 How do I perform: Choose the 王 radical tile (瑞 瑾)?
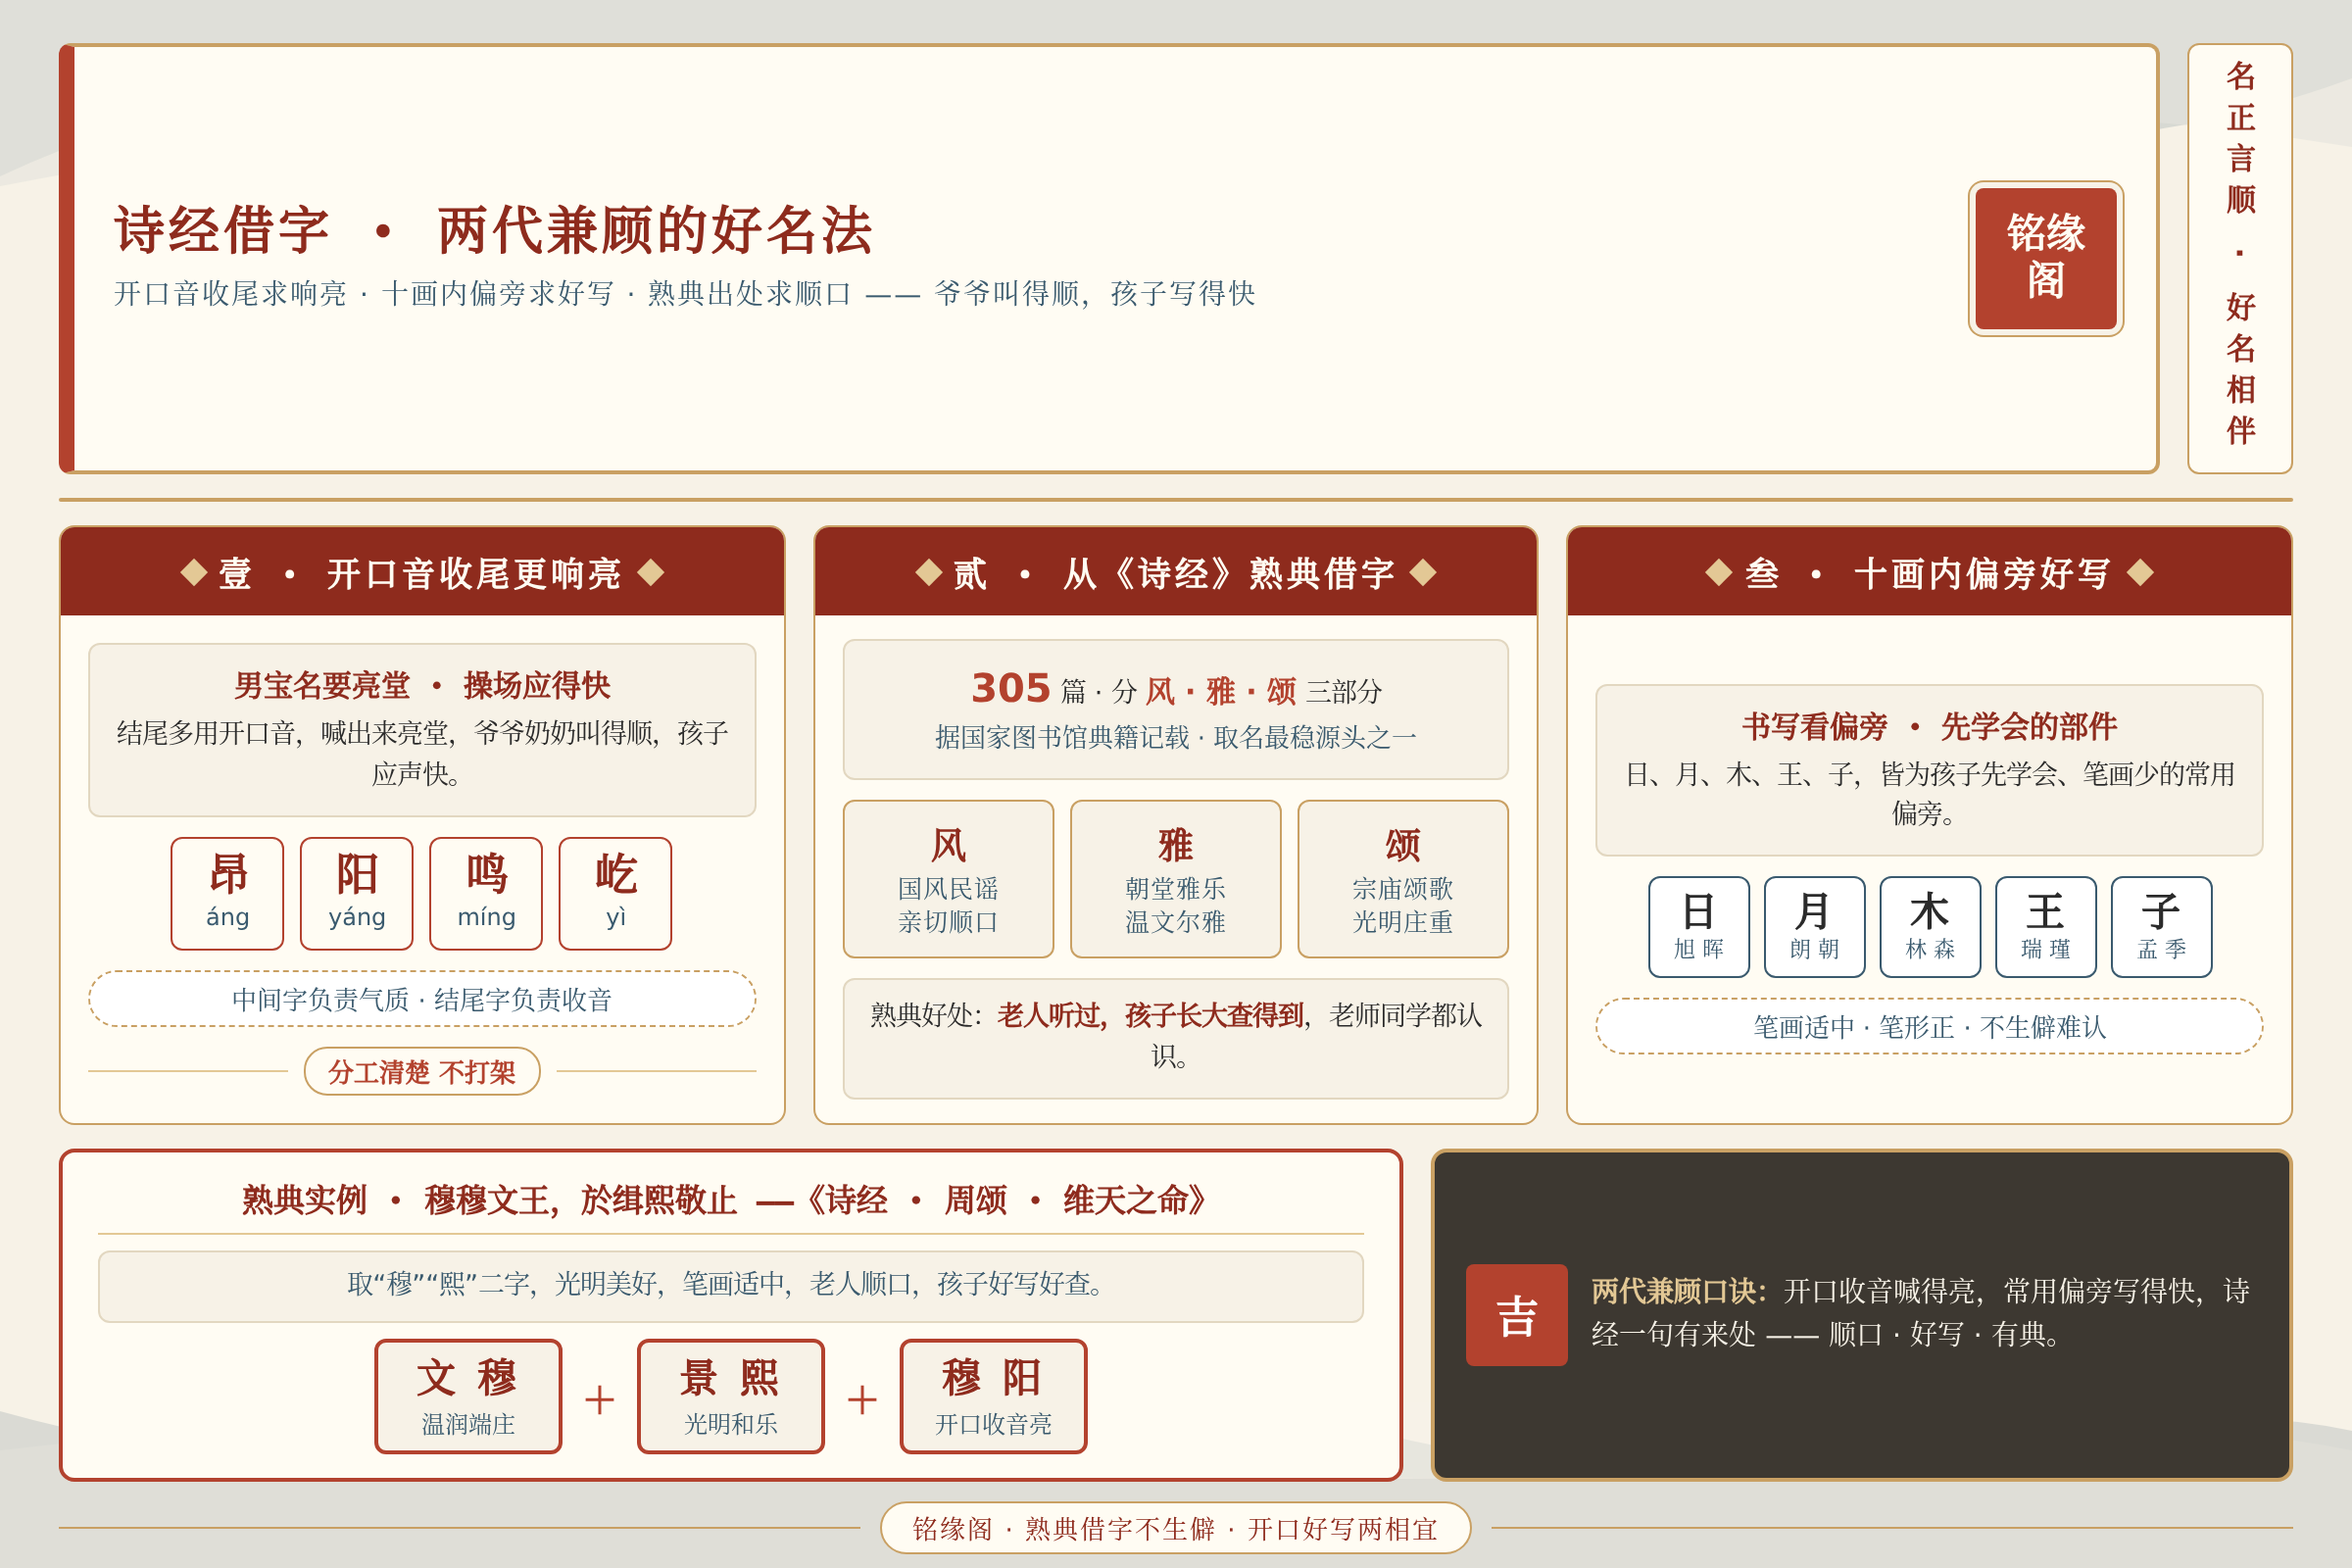(x=2046, y=927)
